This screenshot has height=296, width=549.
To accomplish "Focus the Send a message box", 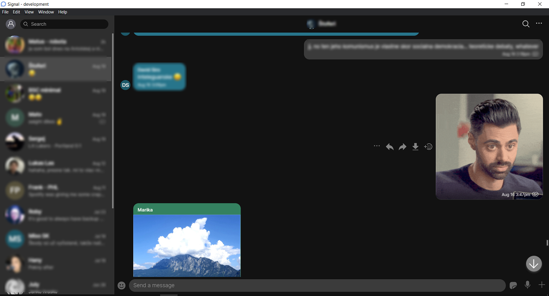I will (x=317, y=285).
